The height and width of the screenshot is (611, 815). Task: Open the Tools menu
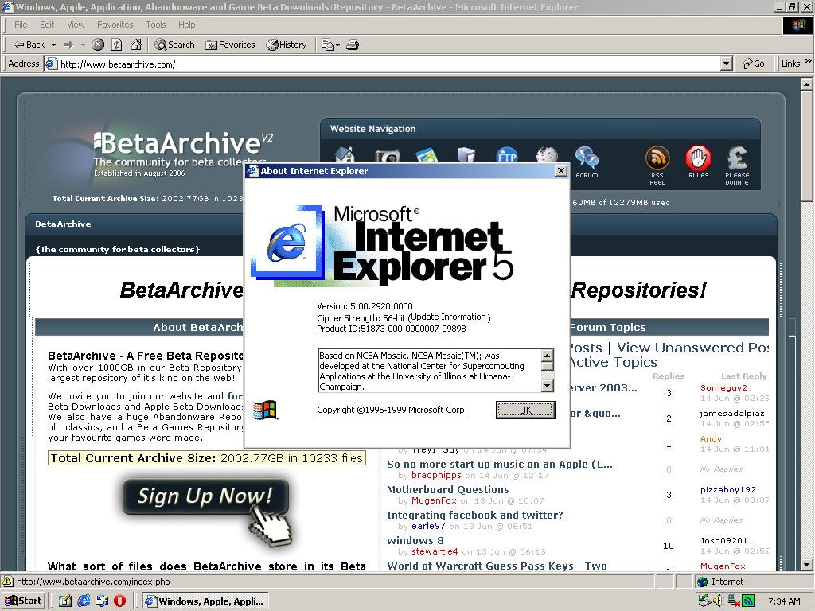click(155, 25)
